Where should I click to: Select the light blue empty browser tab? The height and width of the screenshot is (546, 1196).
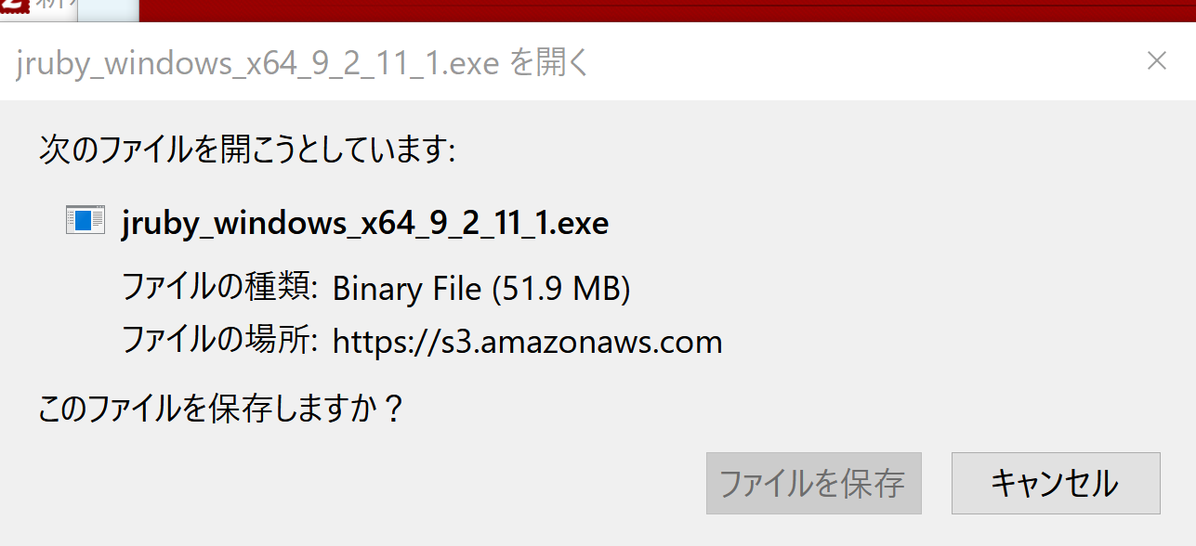[109, 10]
